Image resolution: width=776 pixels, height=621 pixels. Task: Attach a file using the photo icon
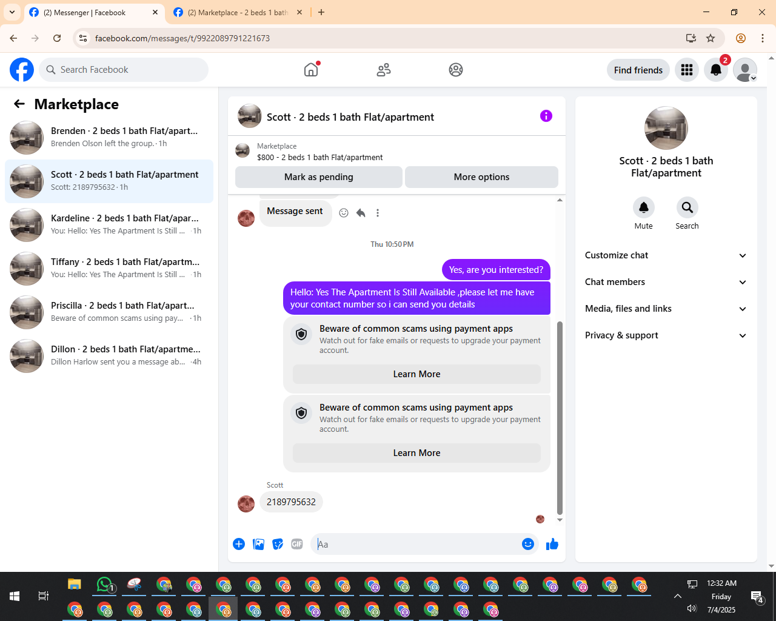pyautogui.click(x=258, y=544)
